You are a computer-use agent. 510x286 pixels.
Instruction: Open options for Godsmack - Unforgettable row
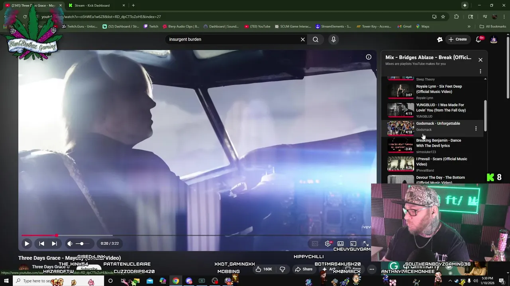pyautogui.click(x=476, y=128)
